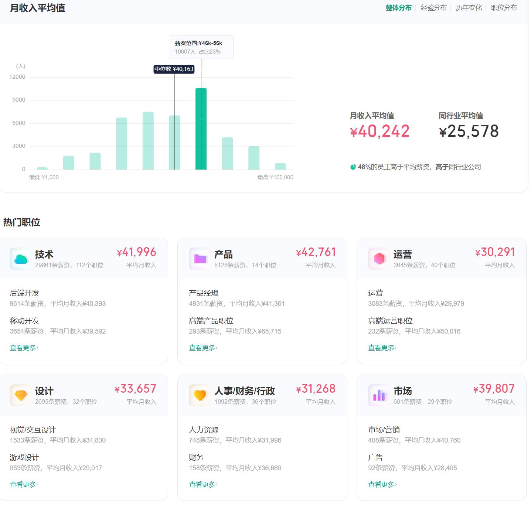Click 查看更多 in the 设计 card
Image resolution: width=531 pixels, height=505 pixels.
tap(23, 484)
